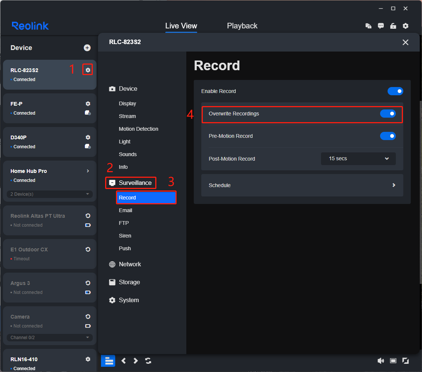Click the storage icon under FE-P
This screenshot has height=372, width=422.
(88, 113)
